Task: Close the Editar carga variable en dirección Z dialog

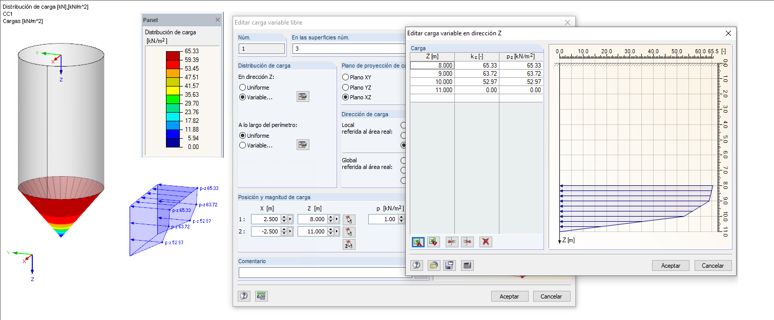Action: 728,33
